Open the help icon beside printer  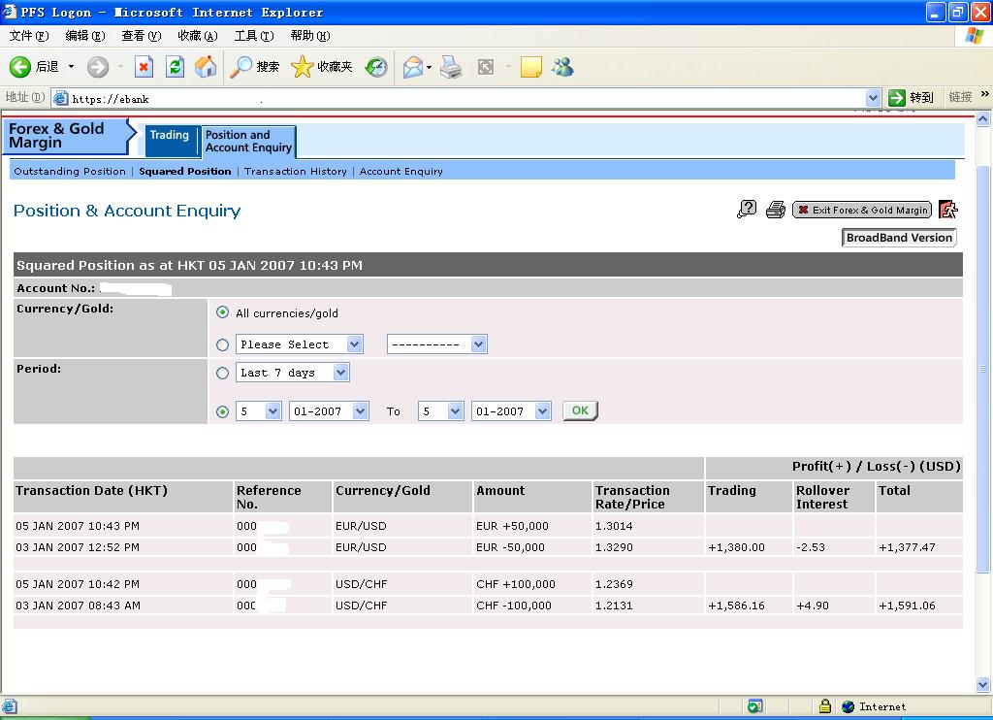click(747, 210)
